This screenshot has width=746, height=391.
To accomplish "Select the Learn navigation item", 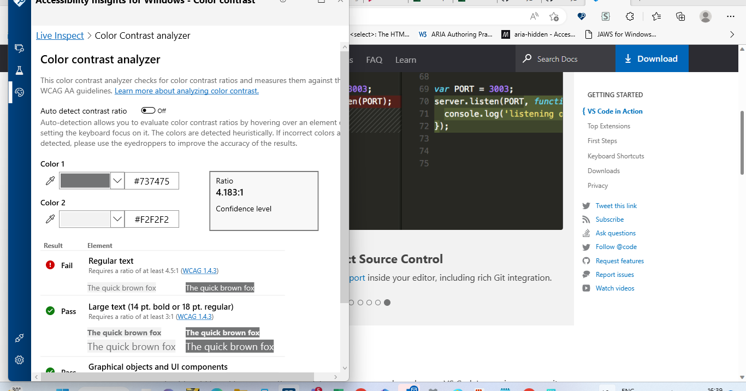I will coord(406,60).
